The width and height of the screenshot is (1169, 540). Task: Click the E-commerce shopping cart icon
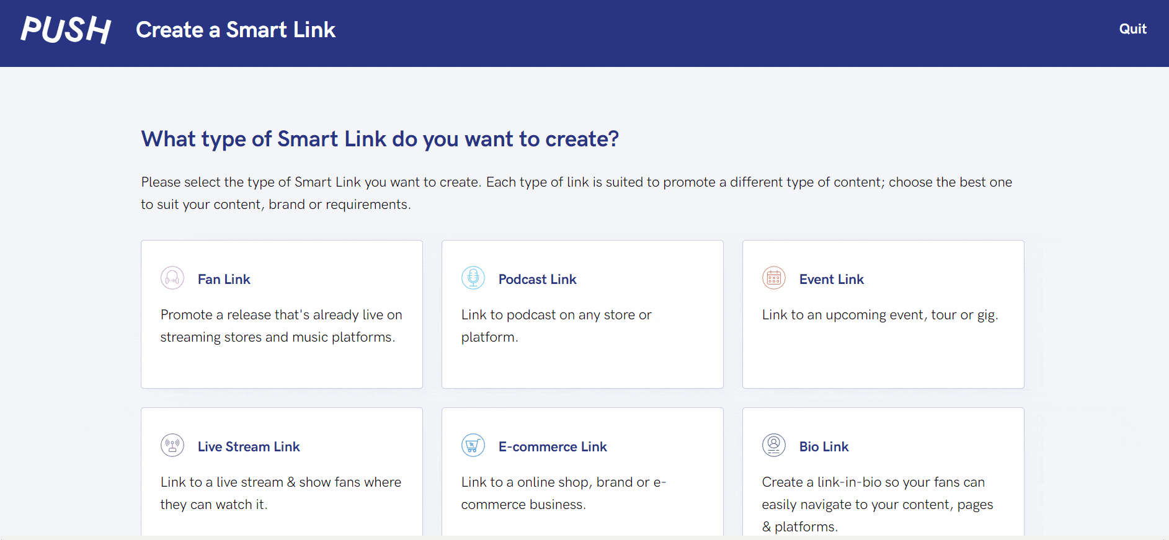(473, 445)
